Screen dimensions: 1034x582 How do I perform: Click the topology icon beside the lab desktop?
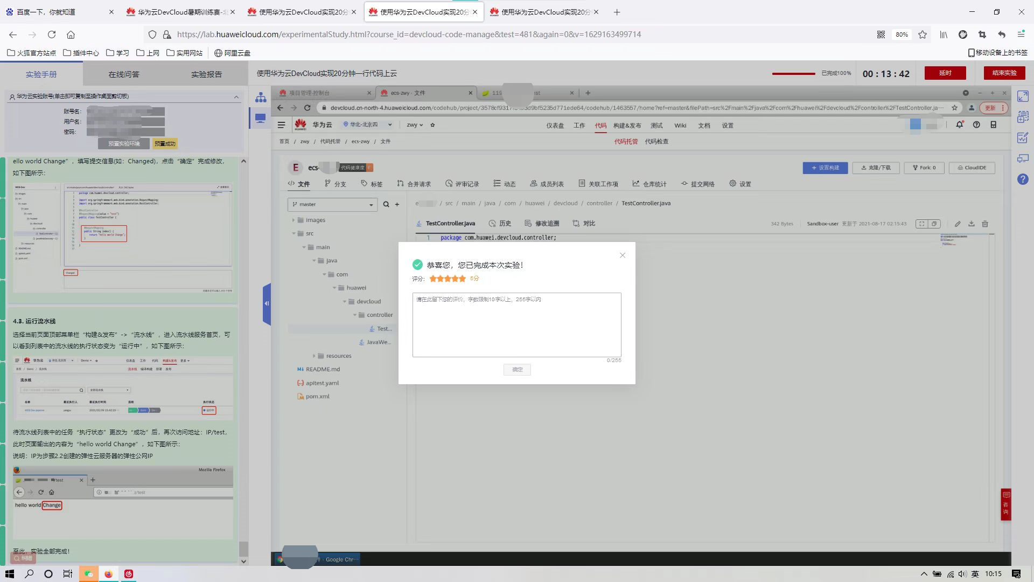coord(261,97)
